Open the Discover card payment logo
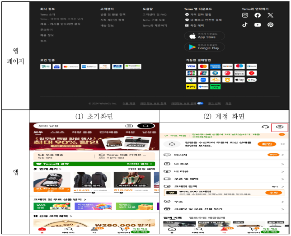 point(227,66)
